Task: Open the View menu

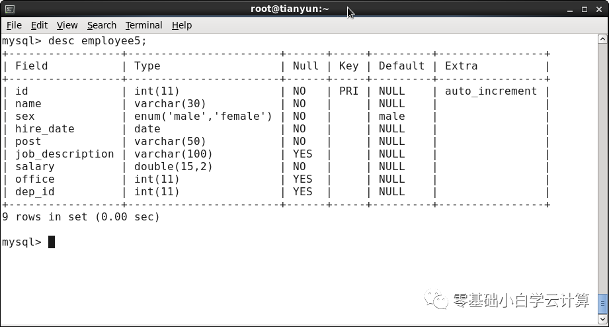Action: click(67, 25)
